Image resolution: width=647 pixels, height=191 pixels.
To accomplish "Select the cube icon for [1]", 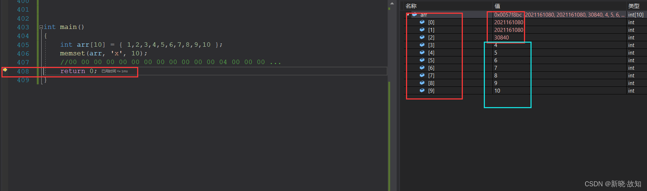I will 422,30.
